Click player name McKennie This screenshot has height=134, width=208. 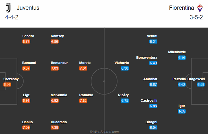click(59, 95)
